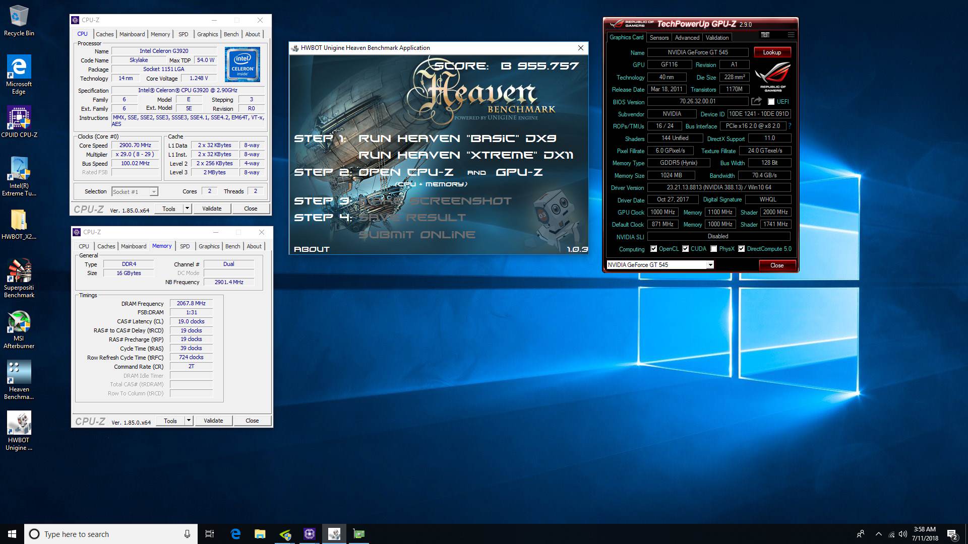Image resolution: width=968 pixels, height=544 pixels.
Task: Click Tools button in upper CPU-Z
Action: [169, 209]
